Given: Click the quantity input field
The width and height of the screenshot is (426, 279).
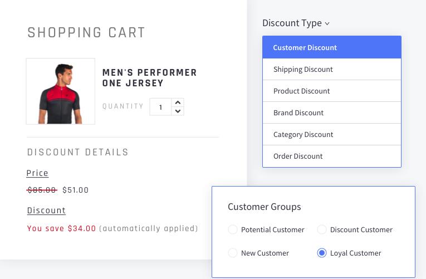Looking at the screenshot, I should click(x=161, y=107).
